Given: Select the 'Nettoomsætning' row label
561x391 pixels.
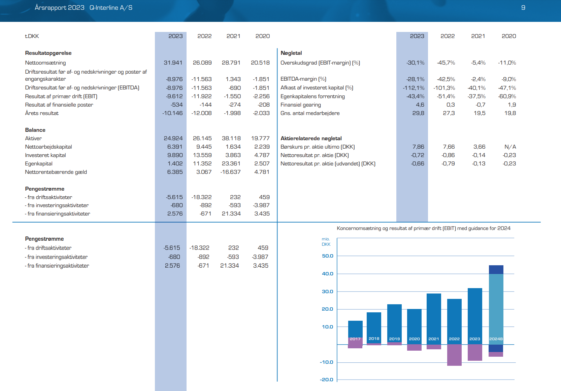Looking at the screenshot, I should (x=45, y=63).
